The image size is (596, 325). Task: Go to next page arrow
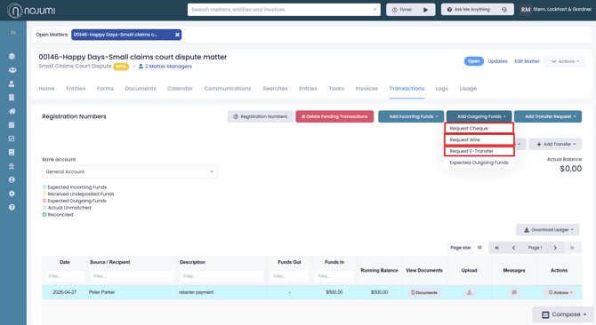pyautogui.click(x=555, y=248)
